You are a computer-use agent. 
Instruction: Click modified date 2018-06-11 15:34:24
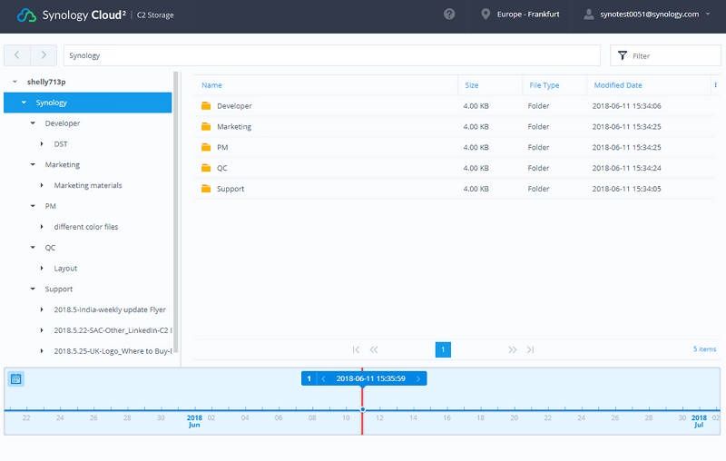[x=626, y=168]
